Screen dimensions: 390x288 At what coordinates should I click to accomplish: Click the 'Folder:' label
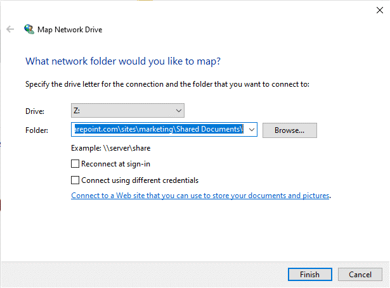click(36, 130)
